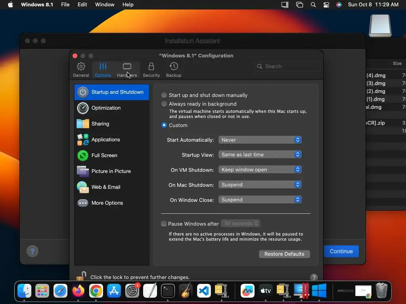Click the date and time in menu bar
The width and height of the screenshot is (406, 304).
pos(373,4)
